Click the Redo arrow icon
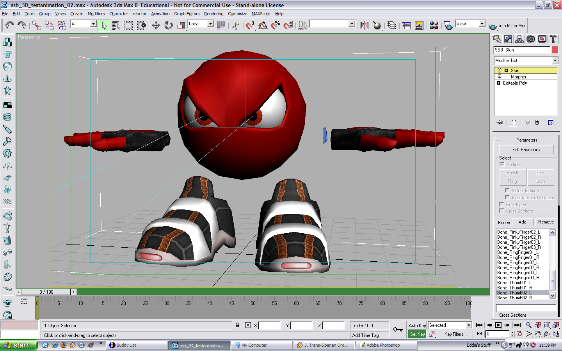The image size is (562, 351). click(x=22, y=25)
